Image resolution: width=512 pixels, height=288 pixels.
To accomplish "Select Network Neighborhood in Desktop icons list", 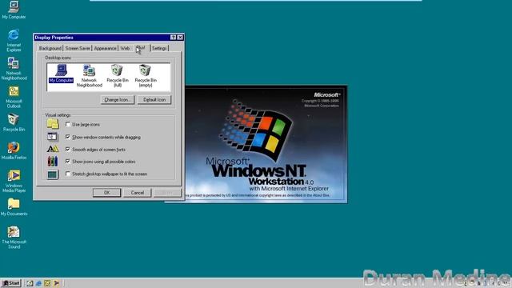I will (89, 76).
